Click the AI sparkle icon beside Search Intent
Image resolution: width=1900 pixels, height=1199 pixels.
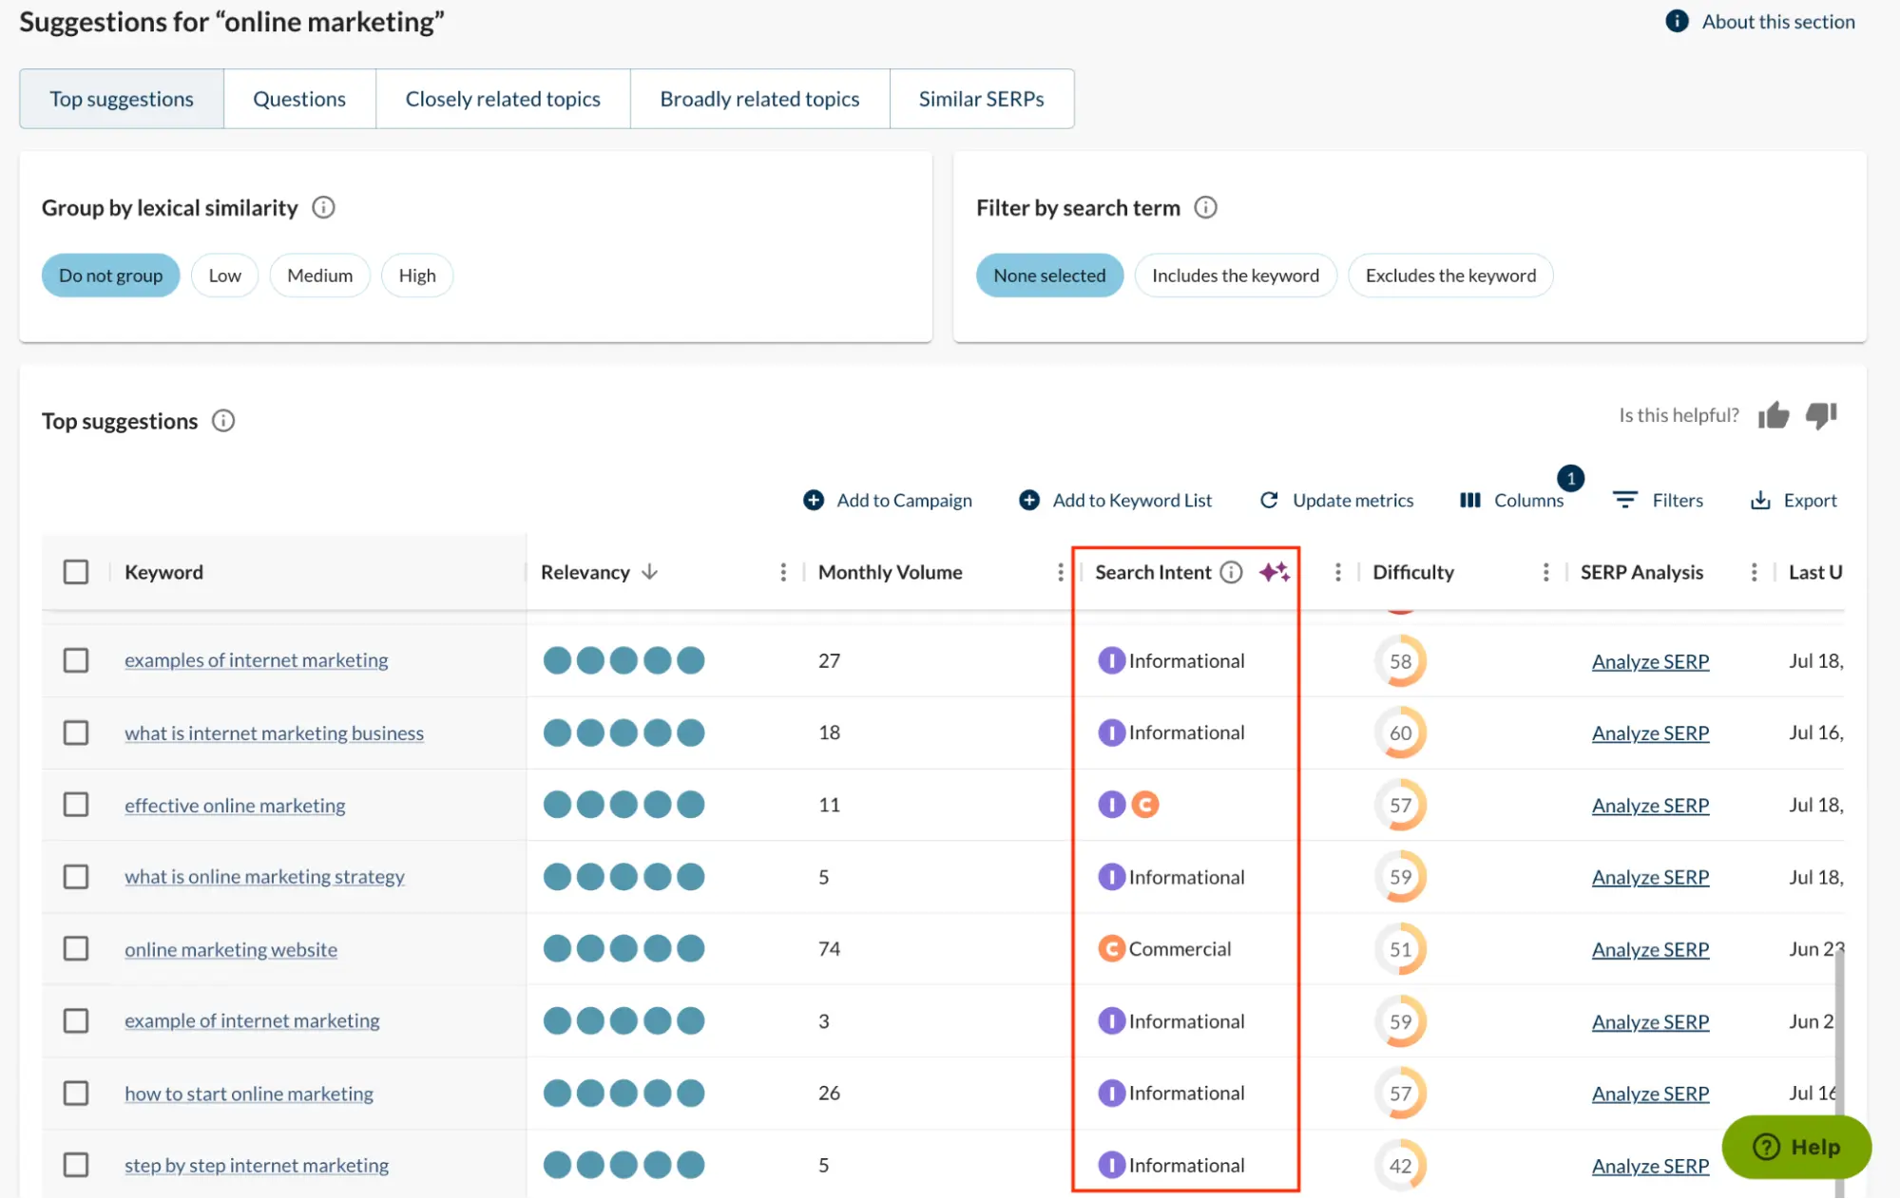point(1276,572)
